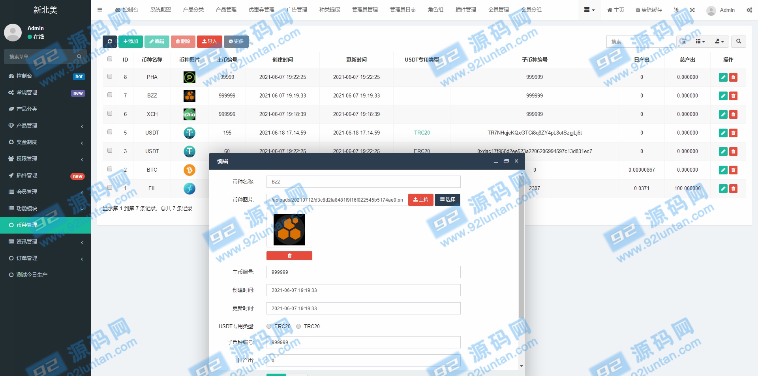The height and width of the screenshot is (376, 758).
Task: Tick the checkbox for the PHA row
Action: click(110, 77)
